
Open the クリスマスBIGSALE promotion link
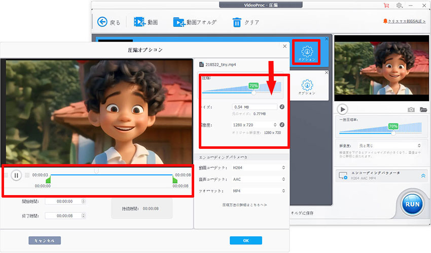406,21
